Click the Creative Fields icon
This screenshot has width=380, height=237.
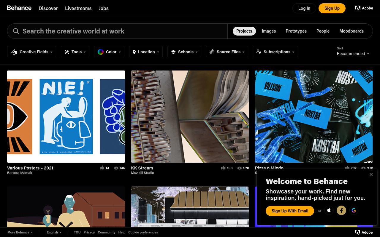(14, 52)
